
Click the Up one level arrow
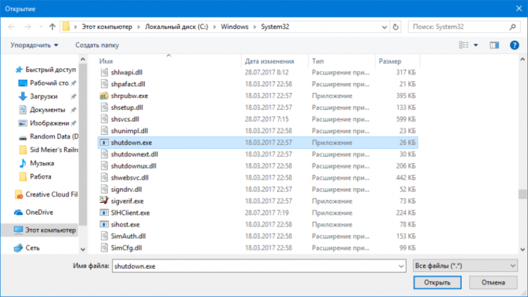tap(52, 27)
